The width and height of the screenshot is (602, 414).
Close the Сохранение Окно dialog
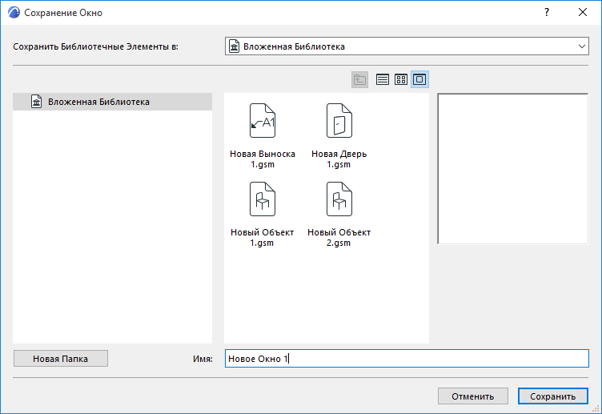(583, 12)
